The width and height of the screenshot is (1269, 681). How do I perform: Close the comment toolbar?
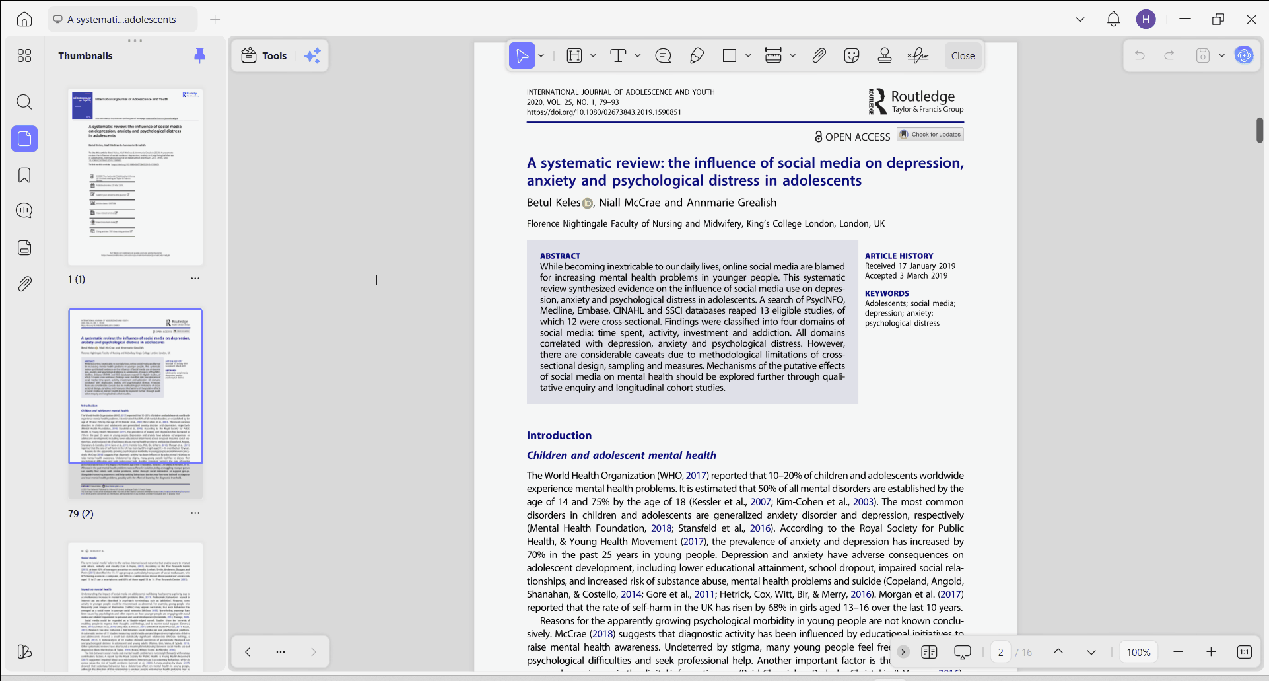(963, 56)
